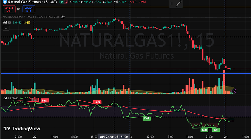The width and height of the screenshot is (251, 139).
Task: Click the 242.4 BUY button
Action: [x=29, y=9]
